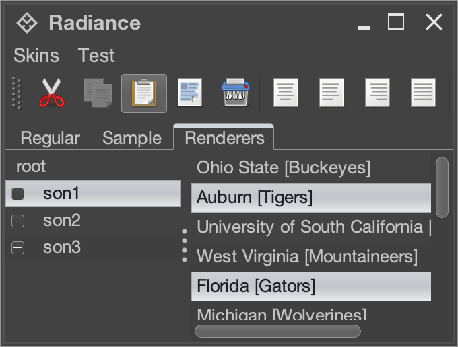The height and width of the screenshot is (347, 458).
Task: Click the paper shredder delete icon
Action: point(236,92)
